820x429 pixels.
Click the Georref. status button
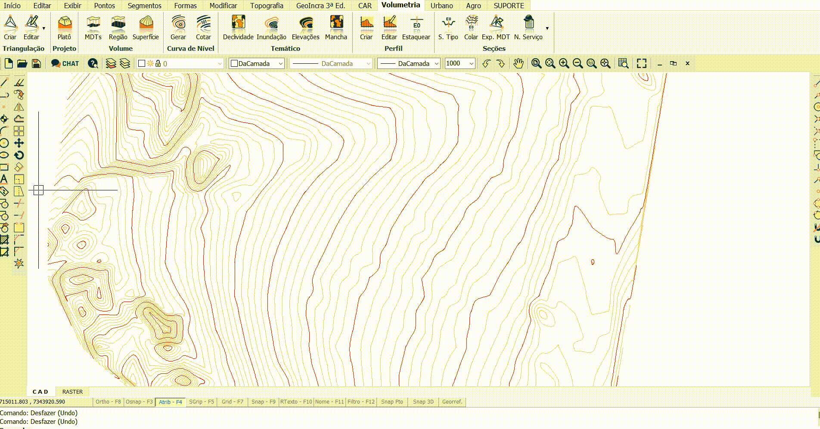452,402
